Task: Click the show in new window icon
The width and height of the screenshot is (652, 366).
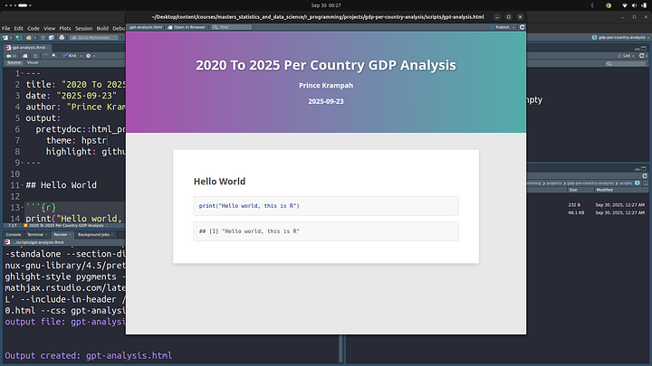Action: 24,56
